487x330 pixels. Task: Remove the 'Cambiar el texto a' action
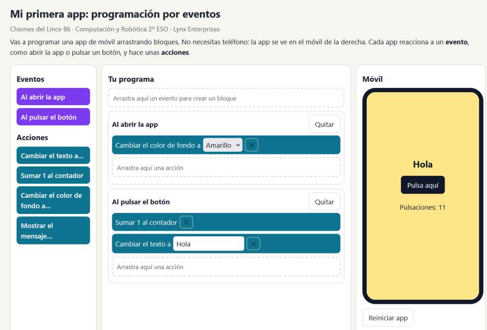(253, 244)
